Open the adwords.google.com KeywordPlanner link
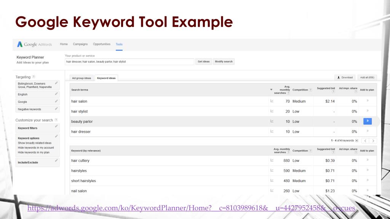 tap(191, 208)
